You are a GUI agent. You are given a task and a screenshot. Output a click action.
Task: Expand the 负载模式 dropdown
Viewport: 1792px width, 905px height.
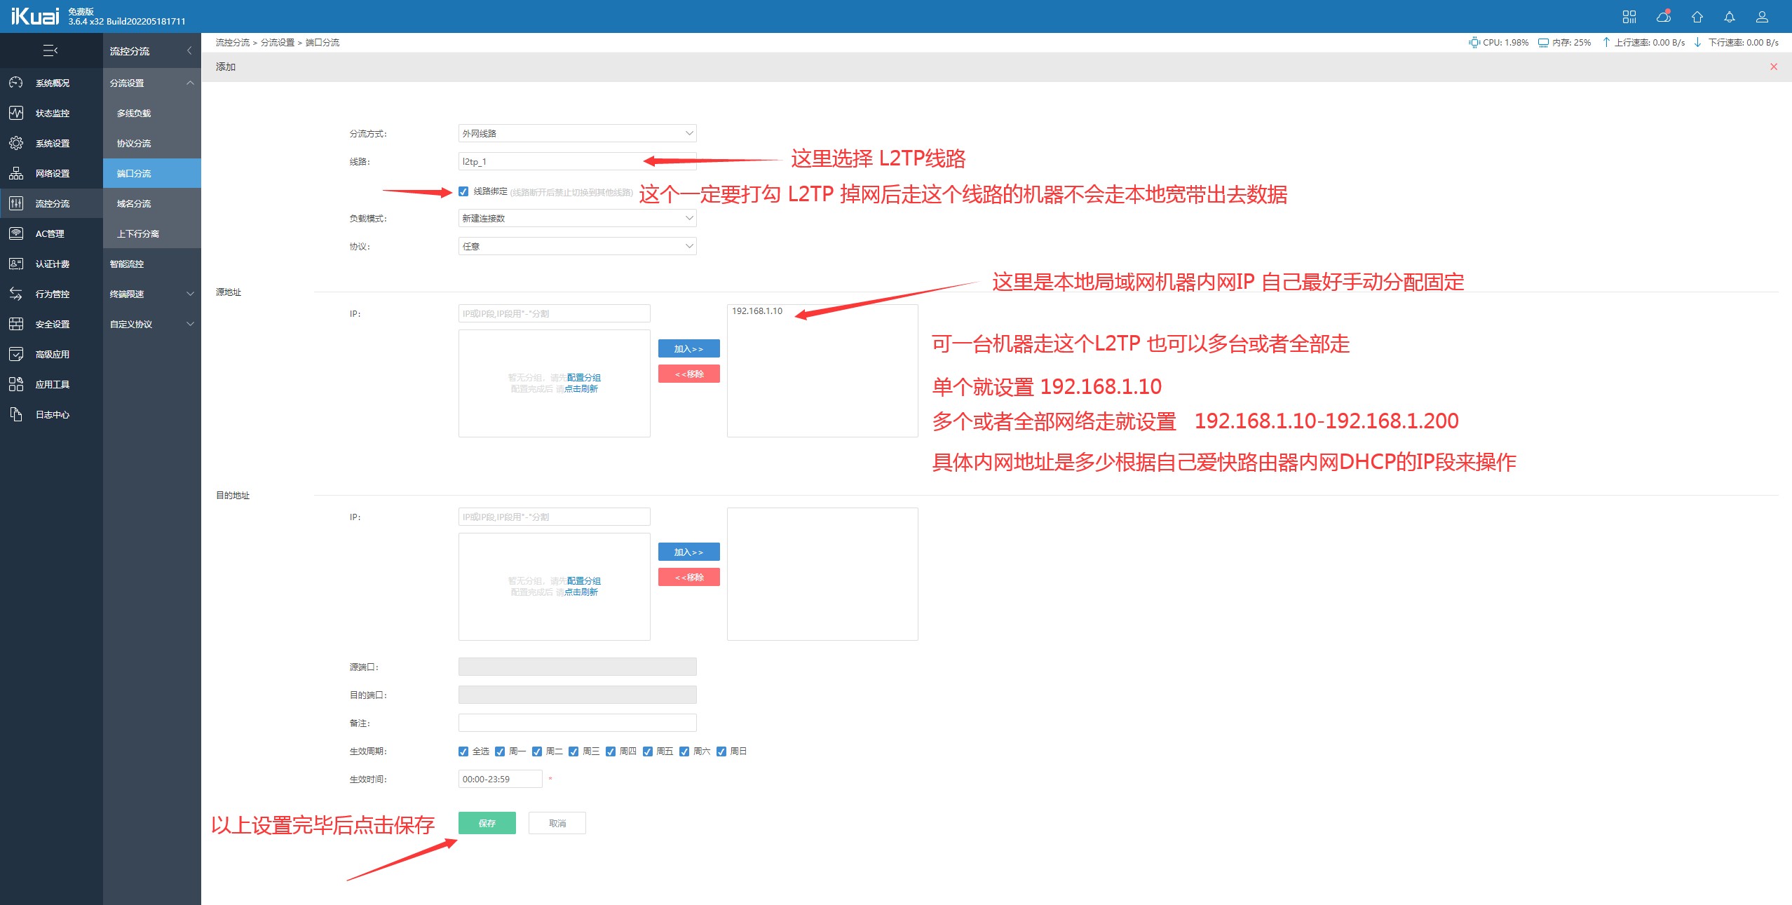577,218
